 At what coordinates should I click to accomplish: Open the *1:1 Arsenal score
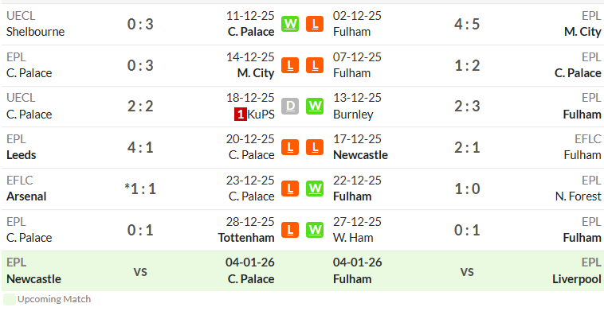coord(140,189)
